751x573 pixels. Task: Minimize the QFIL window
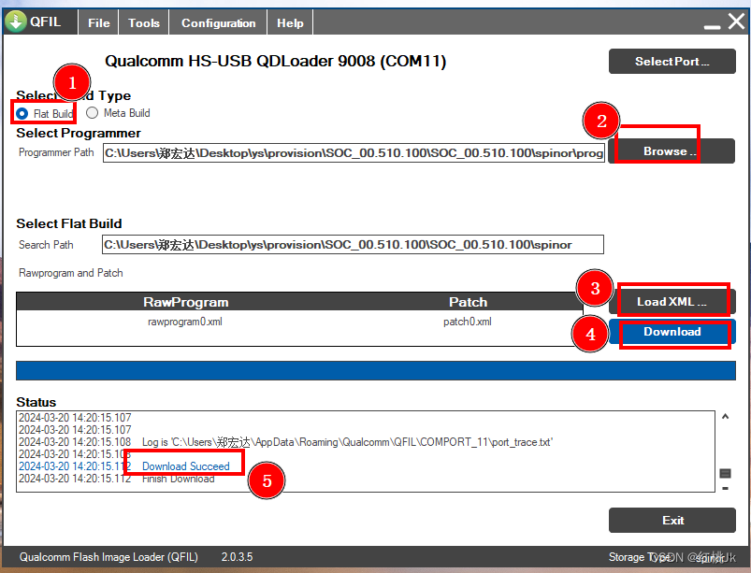click(713, 27)
